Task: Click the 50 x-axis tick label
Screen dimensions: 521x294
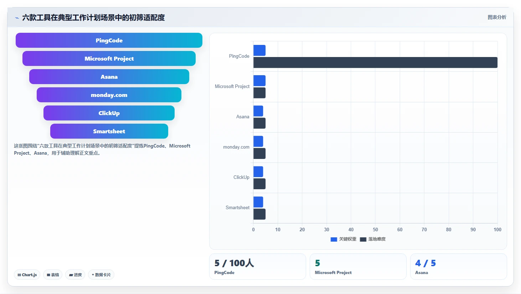Action: (x=375, y=229)
